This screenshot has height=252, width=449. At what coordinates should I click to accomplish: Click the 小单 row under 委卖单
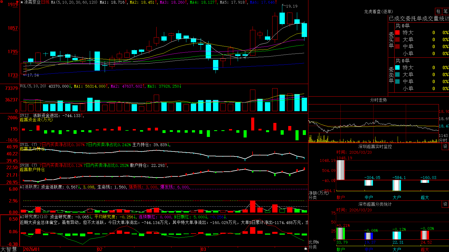(422, 88)
